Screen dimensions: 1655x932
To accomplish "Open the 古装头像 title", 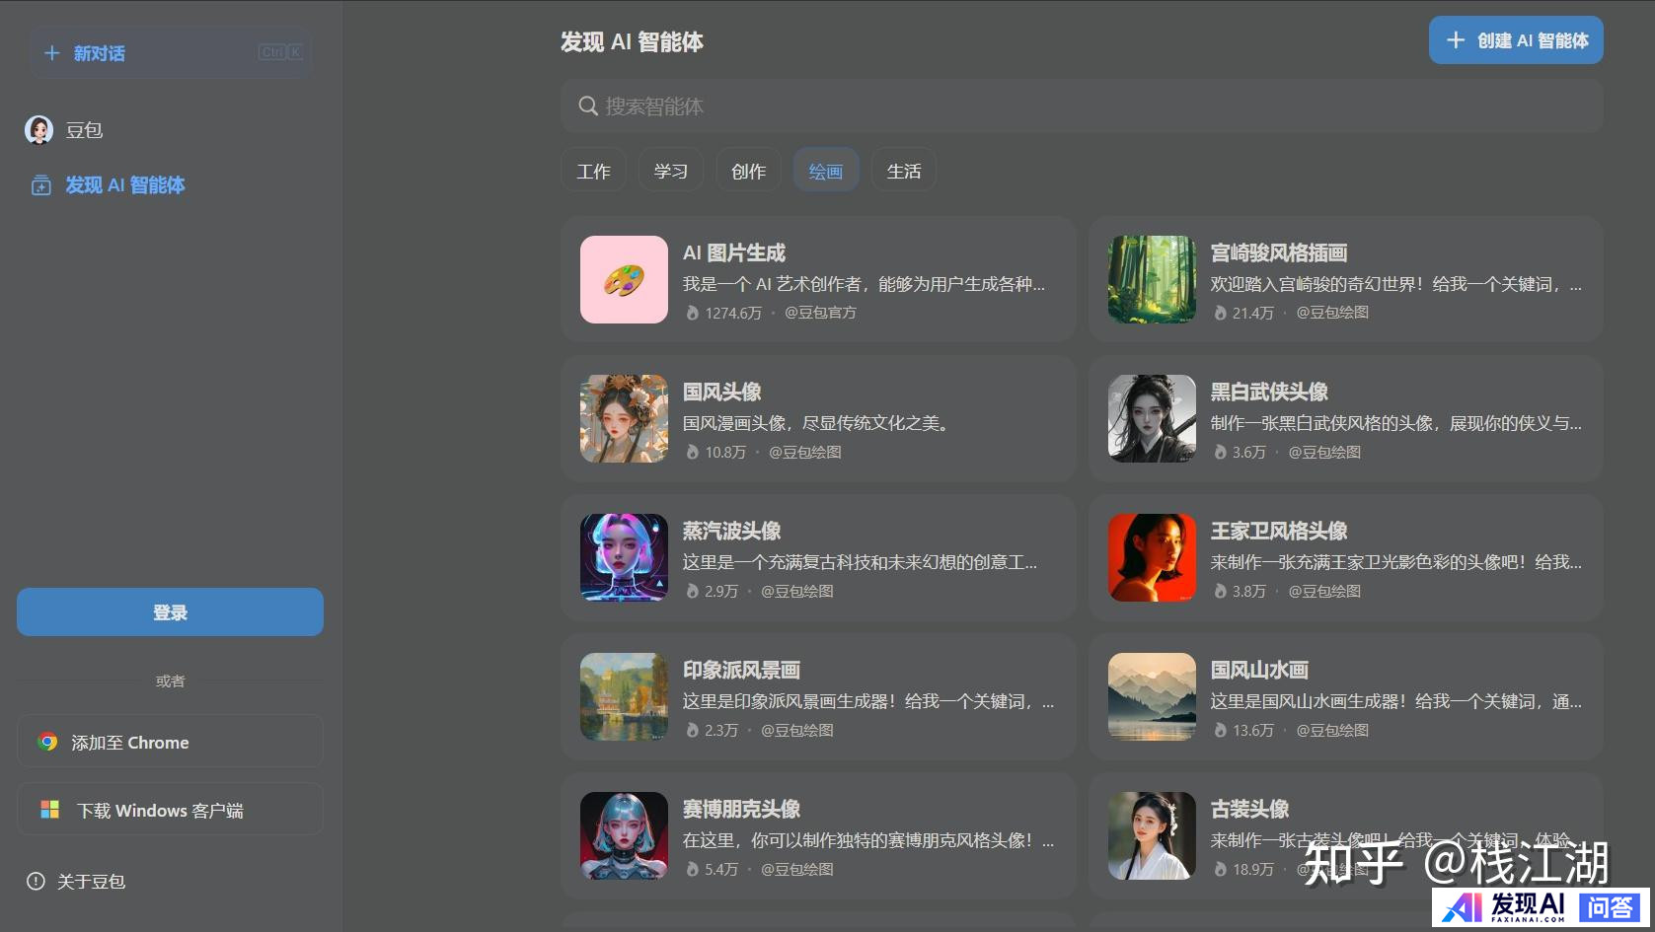I will [1249, 809].
